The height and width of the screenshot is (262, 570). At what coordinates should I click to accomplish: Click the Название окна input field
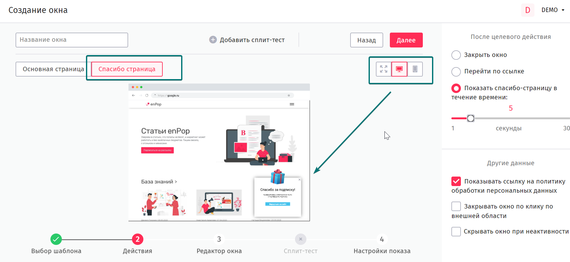pyautogui.click(x=72, y=40)
